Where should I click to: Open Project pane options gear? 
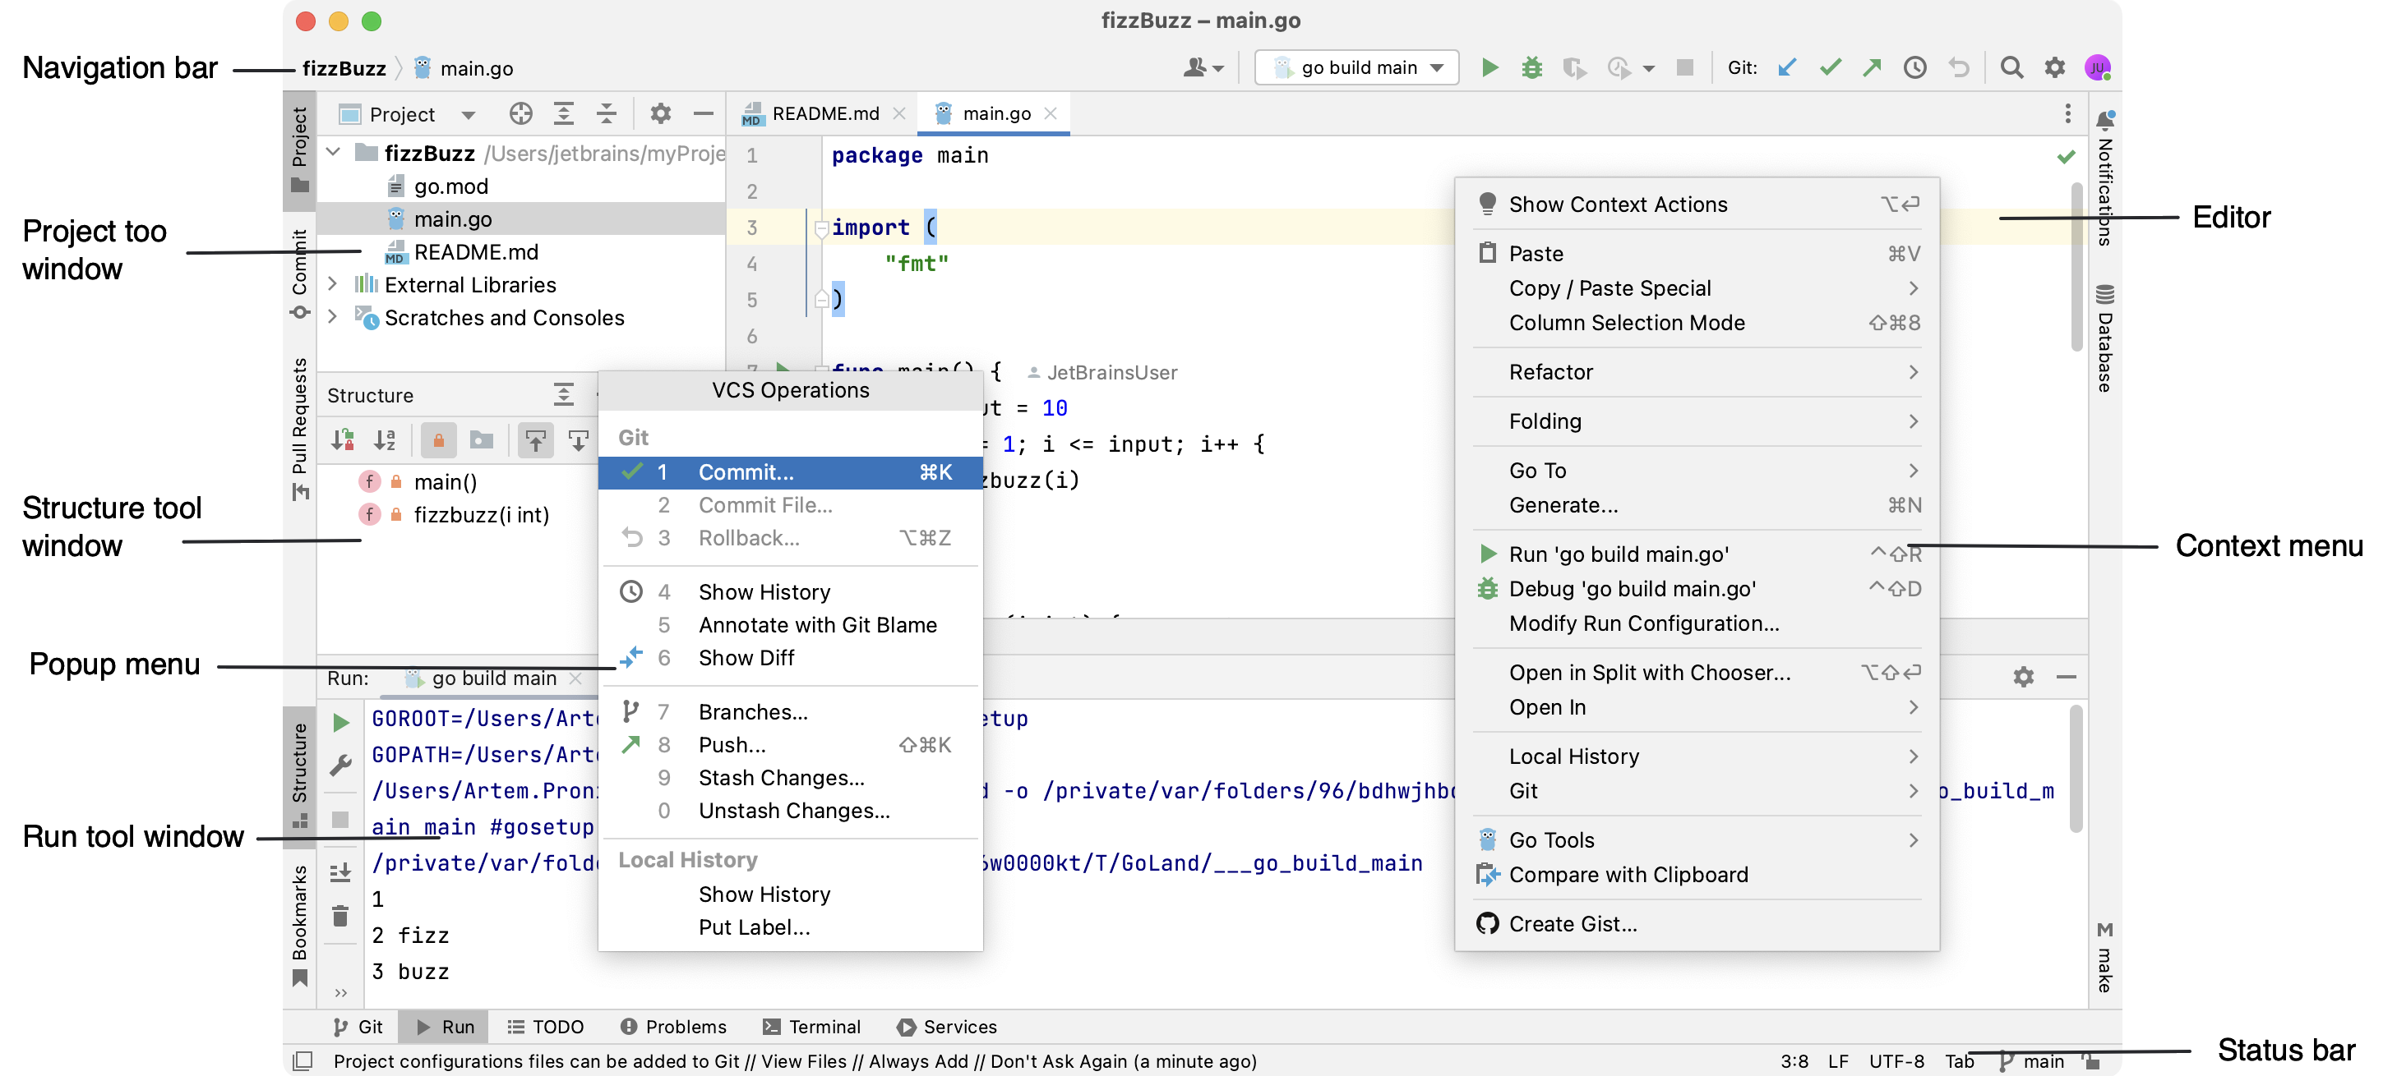661,113
